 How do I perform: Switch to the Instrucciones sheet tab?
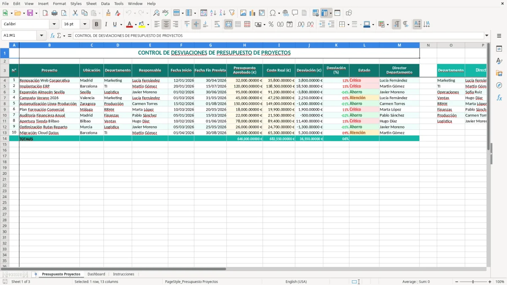click(123, 274)
